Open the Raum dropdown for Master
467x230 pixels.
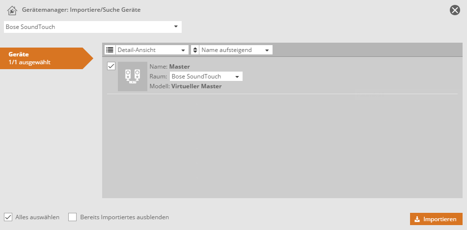pyautogui.click(x=206, y=77)
